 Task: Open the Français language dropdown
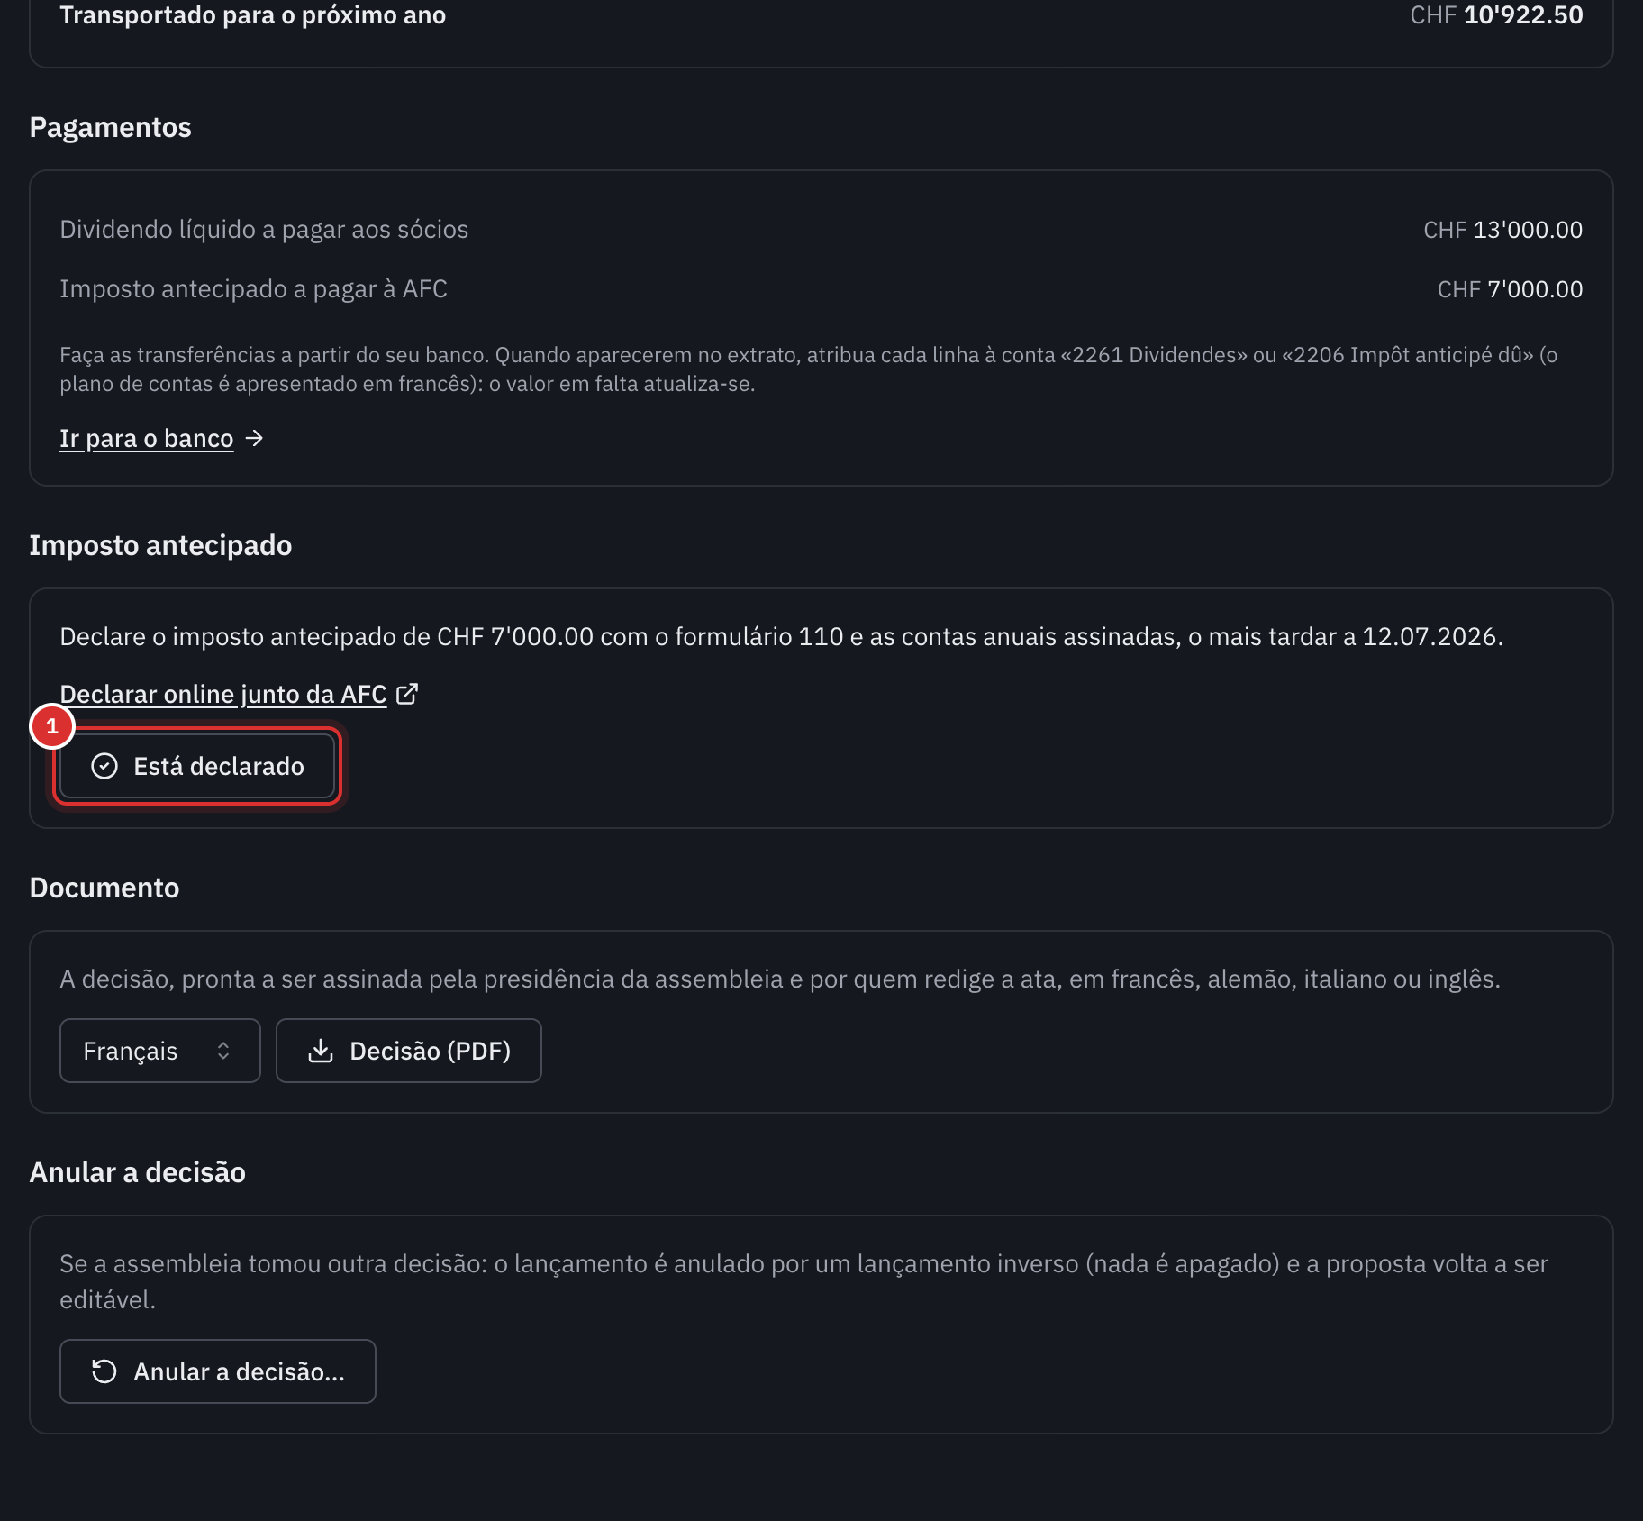point(160,1051)
